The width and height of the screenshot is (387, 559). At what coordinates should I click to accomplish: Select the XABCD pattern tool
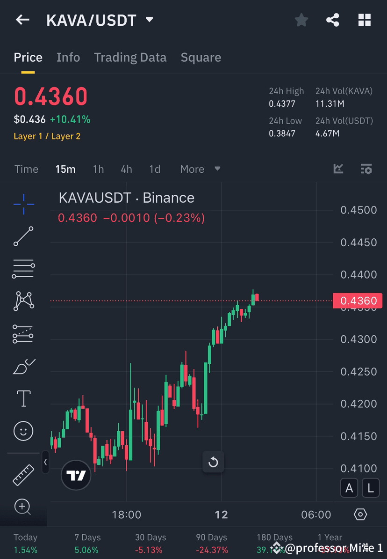(23, 301)
